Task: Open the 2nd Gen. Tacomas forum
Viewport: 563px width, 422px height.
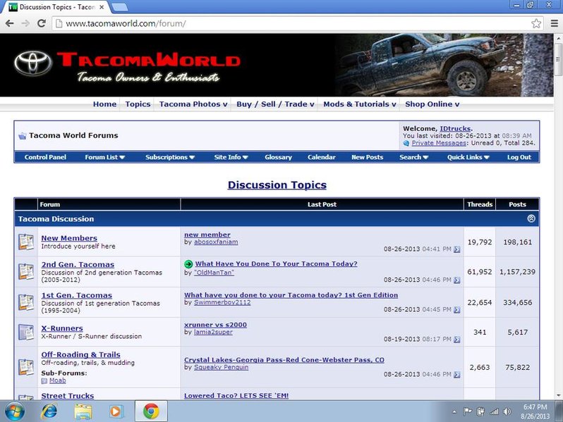Action: [78, 264]
